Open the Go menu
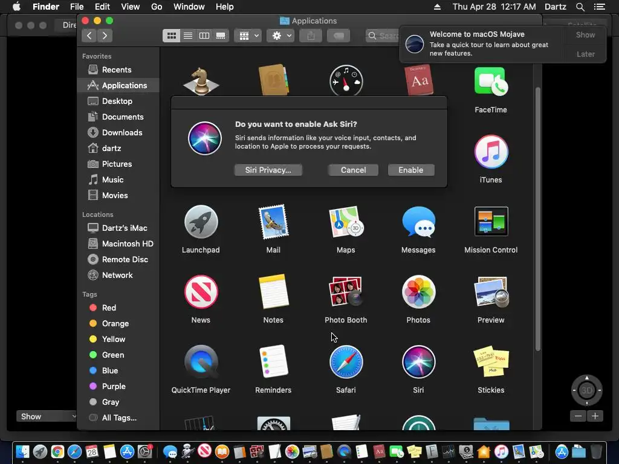 click(157, 7)
